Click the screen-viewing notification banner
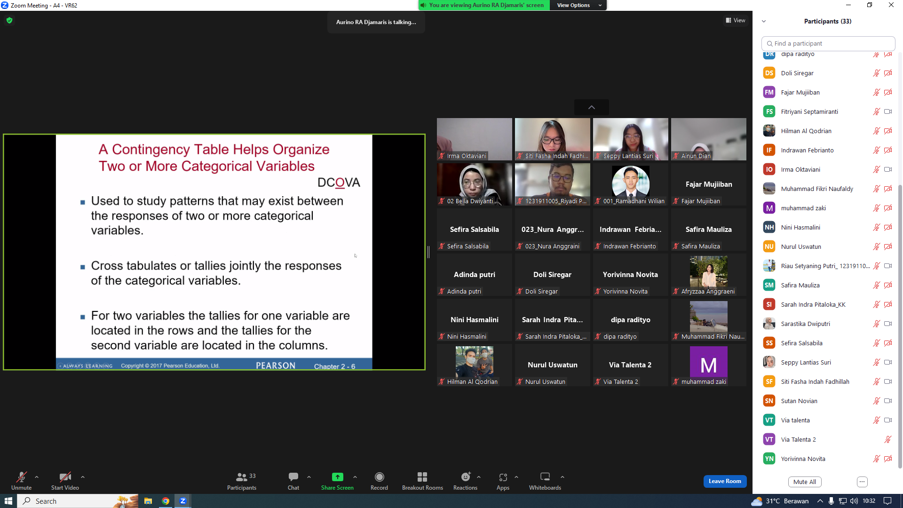 coord(484,5)
